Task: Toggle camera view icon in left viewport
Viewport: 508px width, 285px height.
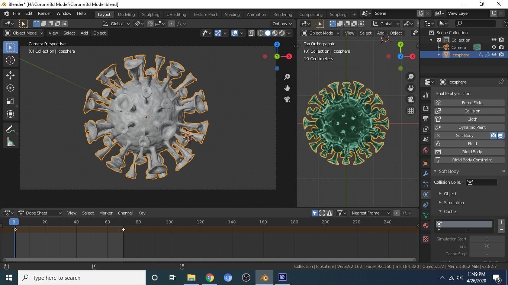Action: coord(287,99)
